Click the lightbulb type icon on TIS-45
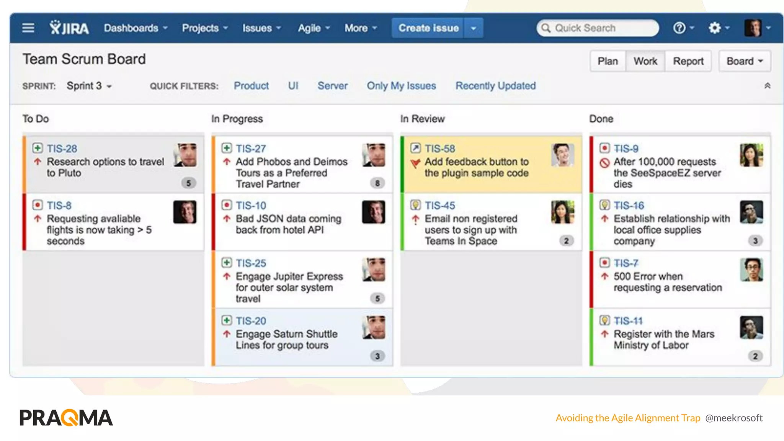The width and height of the screenshot is (784, 441). 415,205
